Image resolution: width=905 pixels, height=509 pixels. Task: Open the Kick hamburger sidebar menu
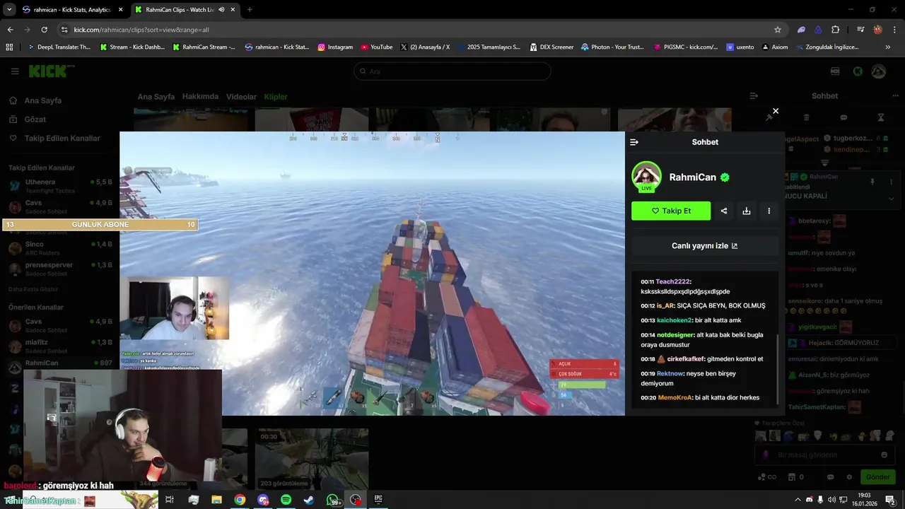[15, 71]
